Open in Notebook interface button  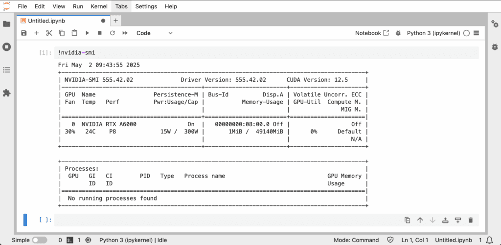coord(372,33)
